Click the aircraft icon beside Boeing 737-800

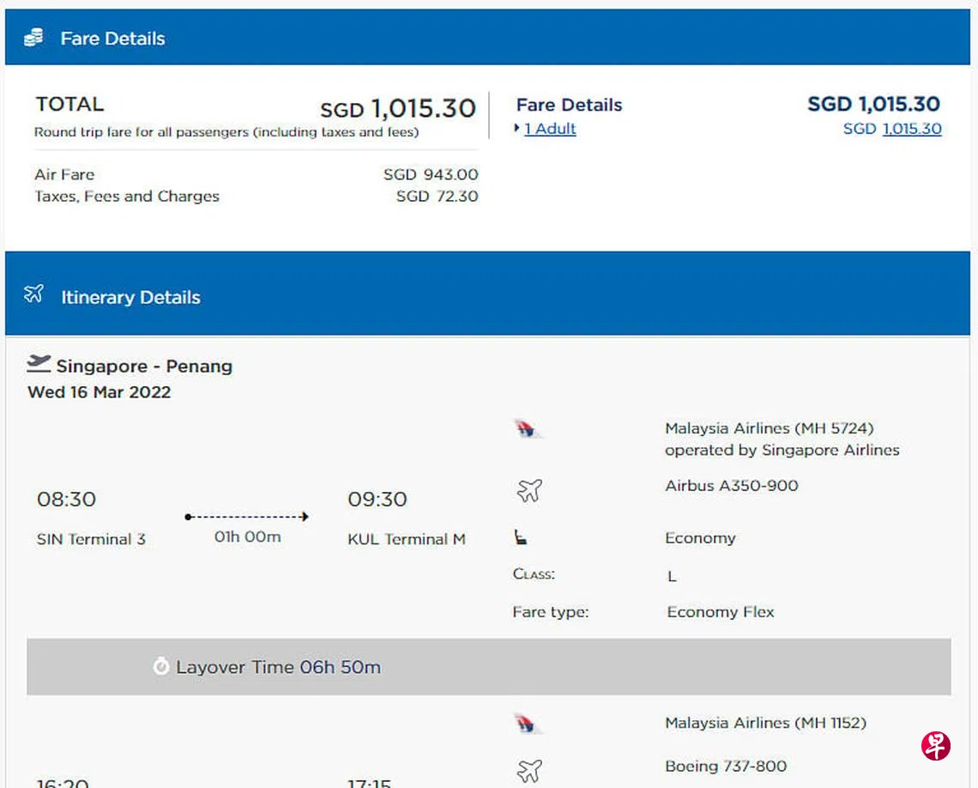coord(529,770)
